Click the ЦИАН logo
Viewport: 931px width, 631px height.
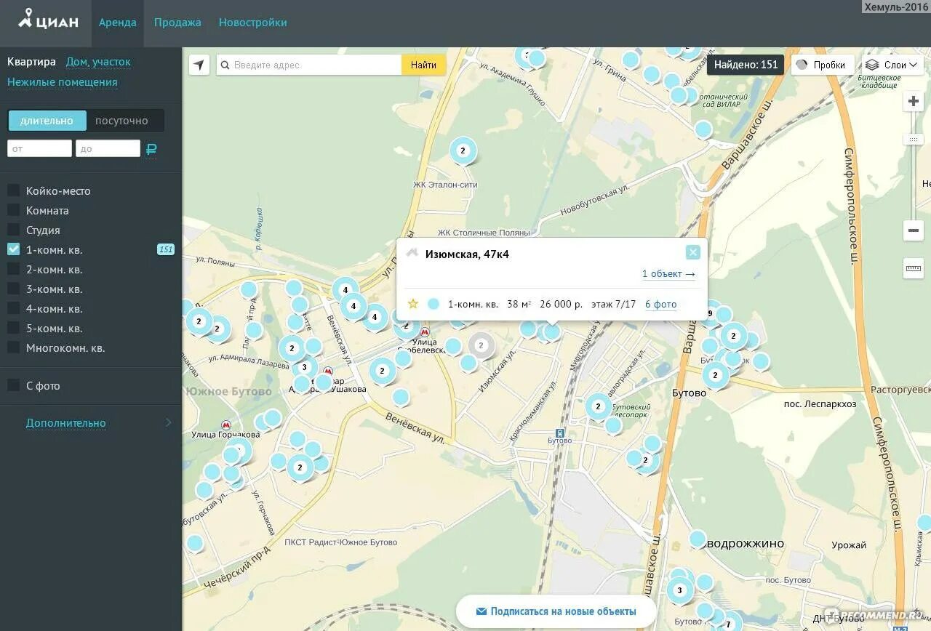(49, 20)
